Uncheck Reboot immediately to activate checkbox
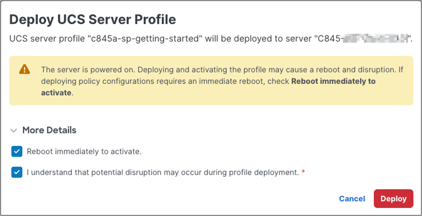Image resolution: width=422 pixels, height=216 pixels. tap(17, 152)
